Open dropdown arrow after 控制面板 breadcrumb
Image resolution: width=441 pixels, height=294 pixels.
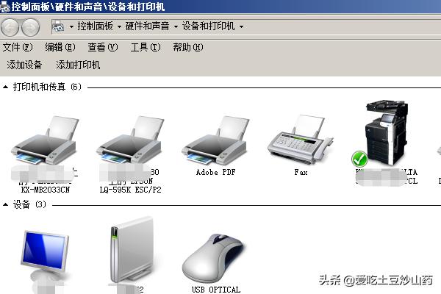pyautogui.click(x=119, y=26)
